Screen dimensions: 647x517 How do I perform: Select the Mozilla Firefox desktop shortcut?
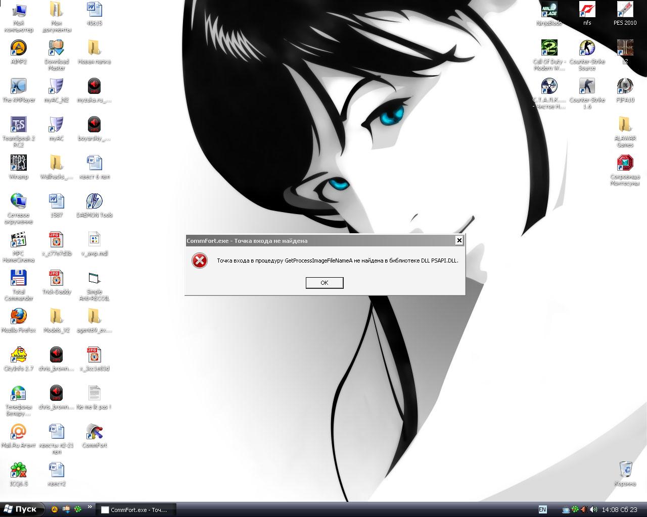[19, 317]
